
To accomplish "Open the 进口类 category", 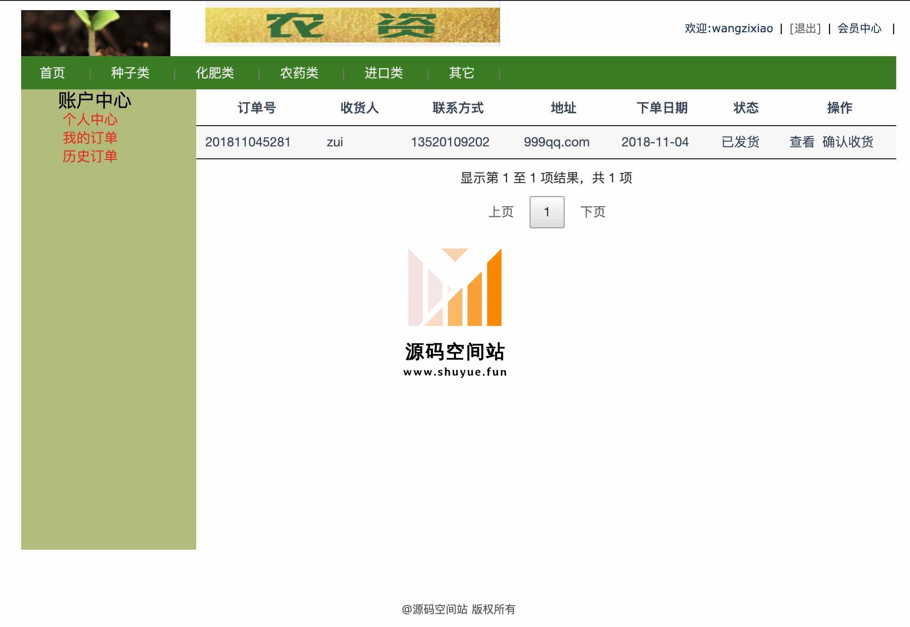I will pyautogui.click(x=384, y=73).
